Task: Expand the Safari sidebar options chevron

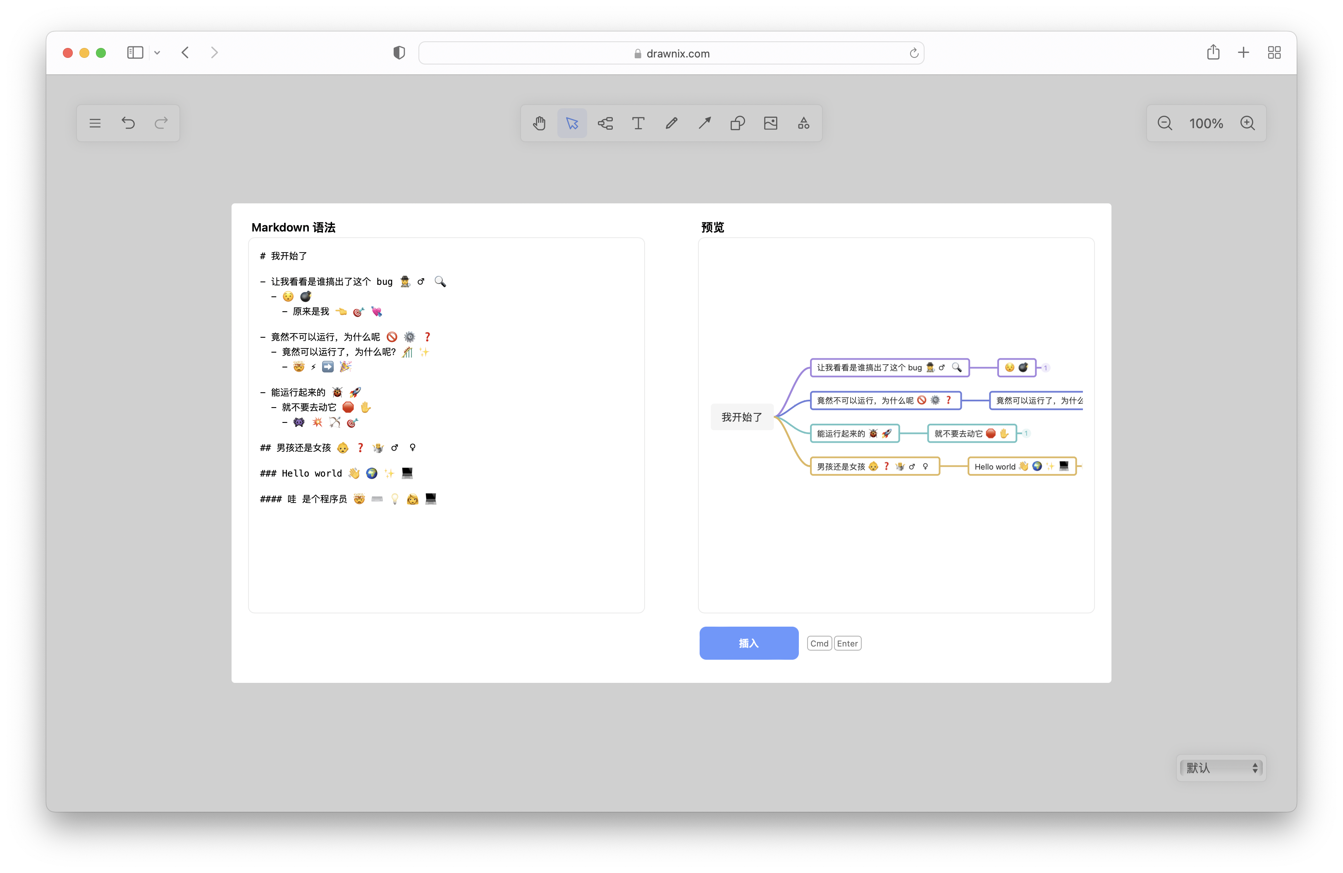Action: pyautogui.click(x=157, y=53)
